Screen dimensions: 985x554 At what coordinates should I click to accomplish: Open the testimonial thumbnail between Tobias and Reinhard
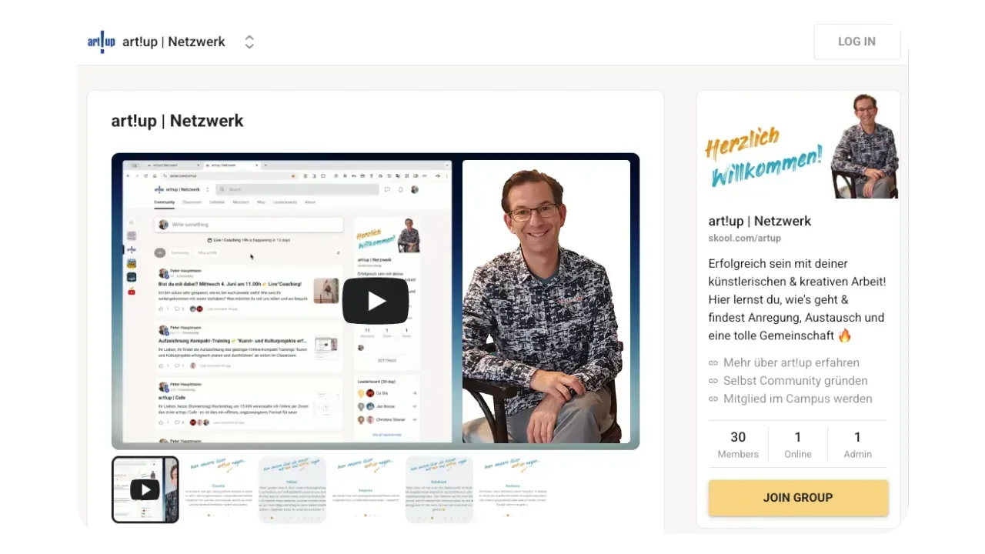tap(366, 489)
